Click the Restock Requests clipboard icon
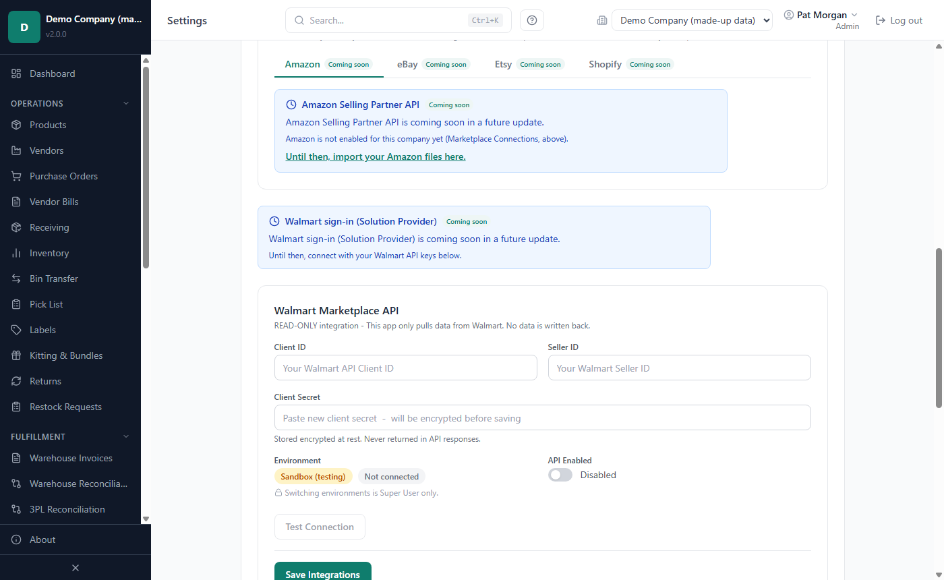944x580 pixels. [x=16, y=407]
